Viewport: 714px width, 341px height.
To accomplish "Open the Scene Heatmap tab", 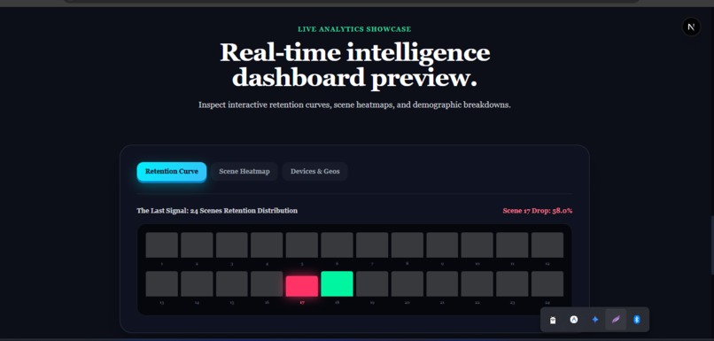I will [244, 172].
